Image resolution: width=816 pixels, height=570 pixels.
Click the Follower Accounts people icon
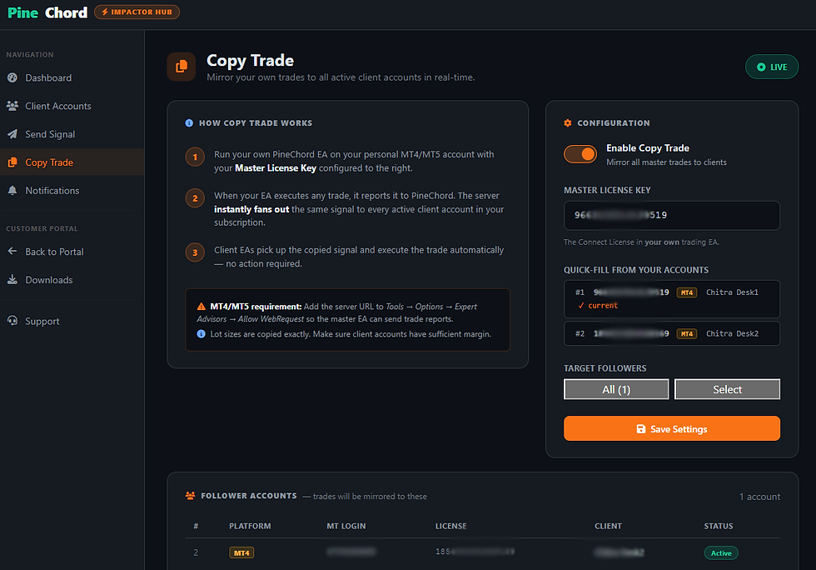[190, 496]
